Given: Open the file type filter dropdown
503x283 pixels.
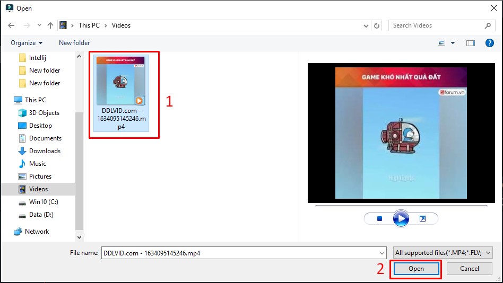Looking at the screenshot, I should [x=443, y=253].
